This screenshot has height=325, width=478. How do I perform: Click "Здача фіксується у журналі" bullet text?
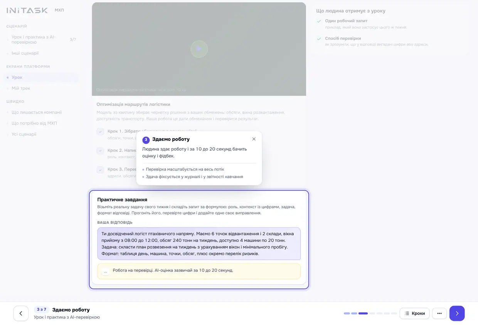(x=194, y=177)
